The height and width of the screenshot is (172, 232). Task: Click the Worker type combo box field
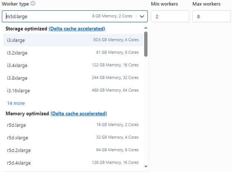point(67,16)
